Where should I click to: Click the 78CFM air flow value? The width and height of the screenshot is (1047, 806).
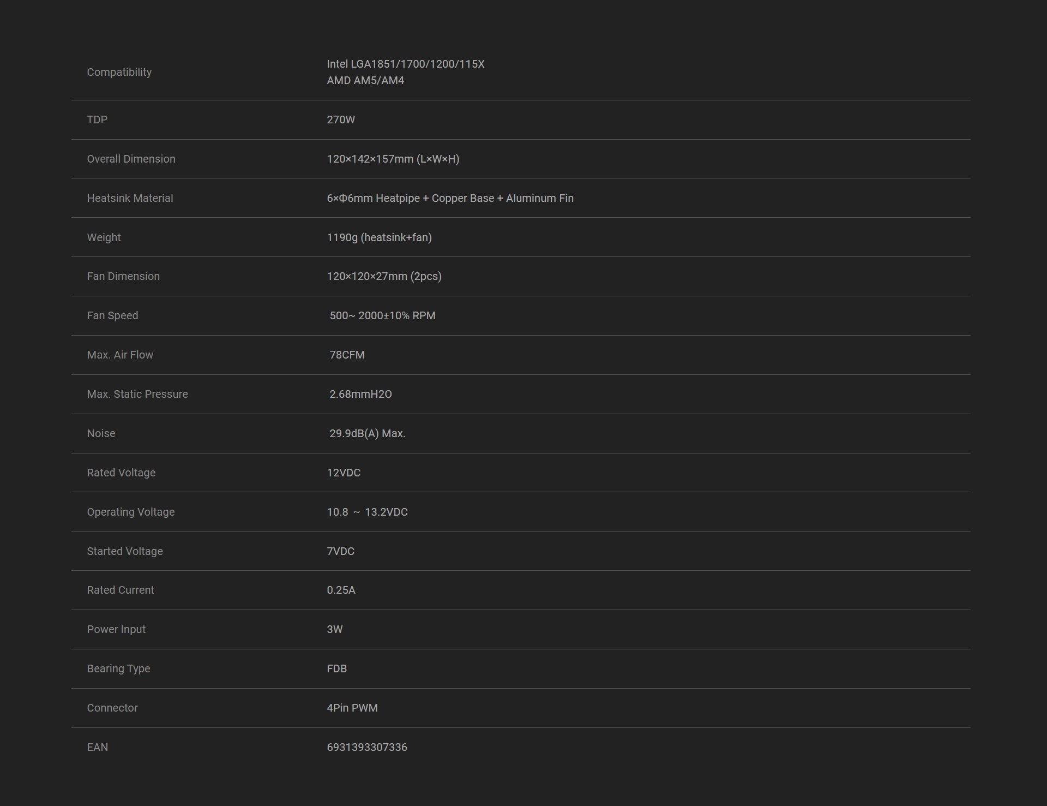coord(346,355)
